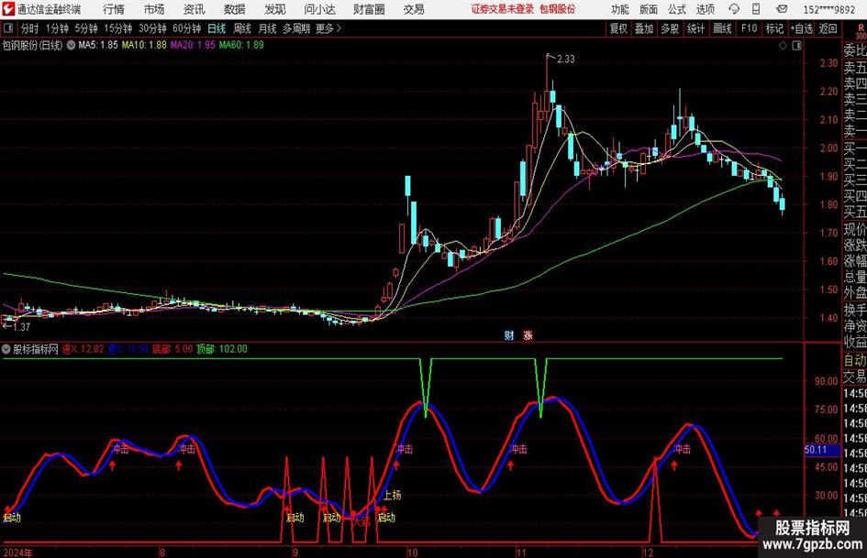Image resolution: width=867 pixels, height=558 pixels.
Task: Open the 财富圈 menu
Action: tap(369, 9)
